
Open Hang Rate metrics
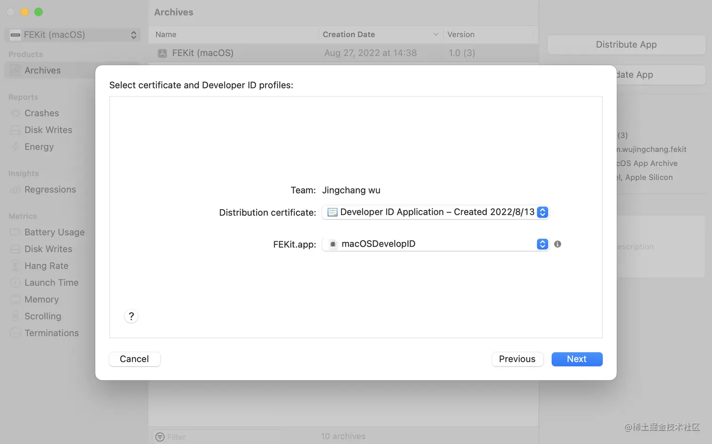coord(46,266)
